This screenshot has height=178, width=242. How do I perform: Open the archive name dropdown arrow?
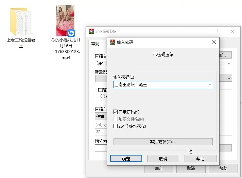229,64
